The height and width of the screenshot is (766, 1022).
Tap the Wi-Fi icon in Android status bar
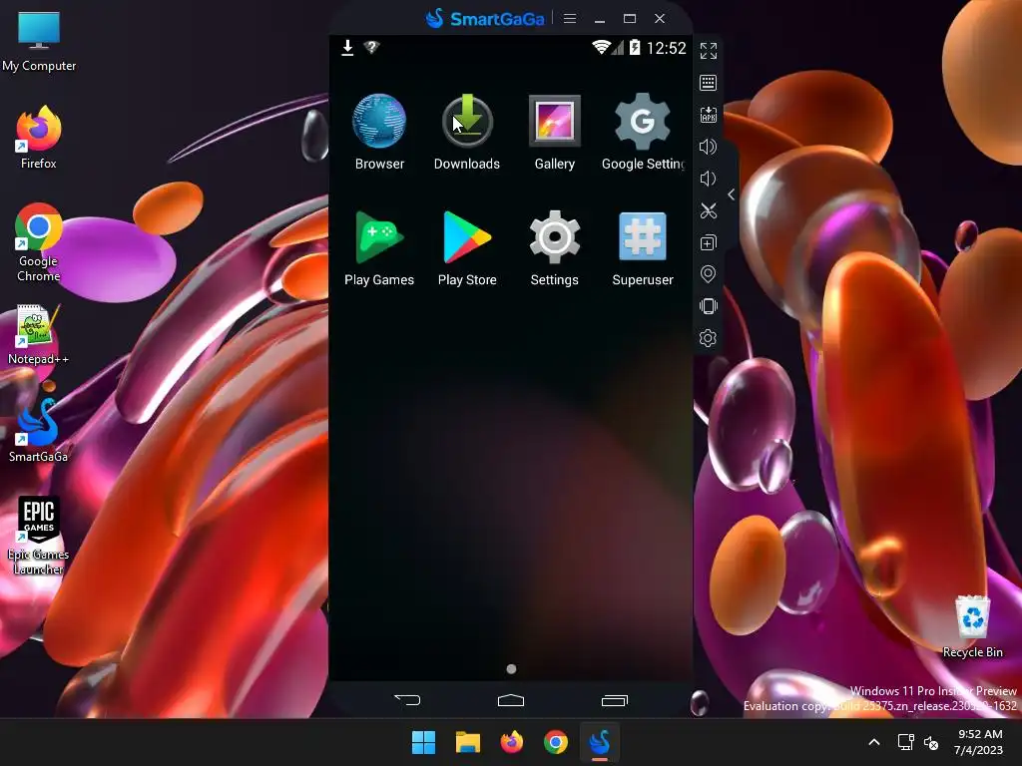tap(600, 47)
